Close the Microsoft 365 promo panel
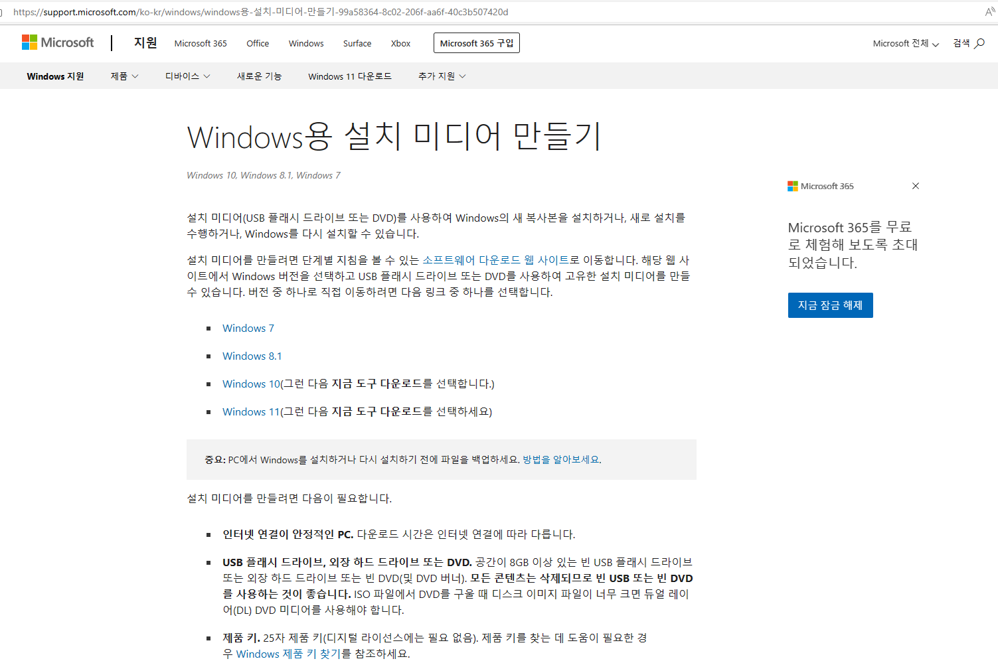 pyautogui.click(x=916, y=186)
